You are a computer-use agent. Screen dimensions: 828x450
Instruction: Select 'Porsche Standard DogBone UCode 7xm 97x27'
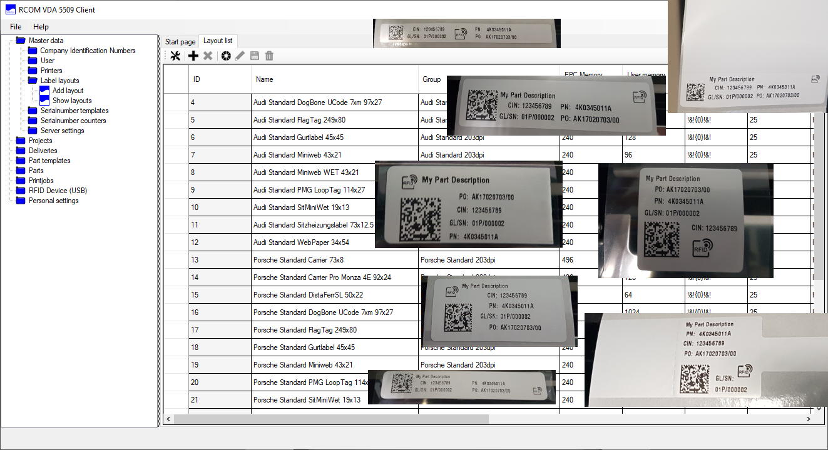[x=335, y=312]
